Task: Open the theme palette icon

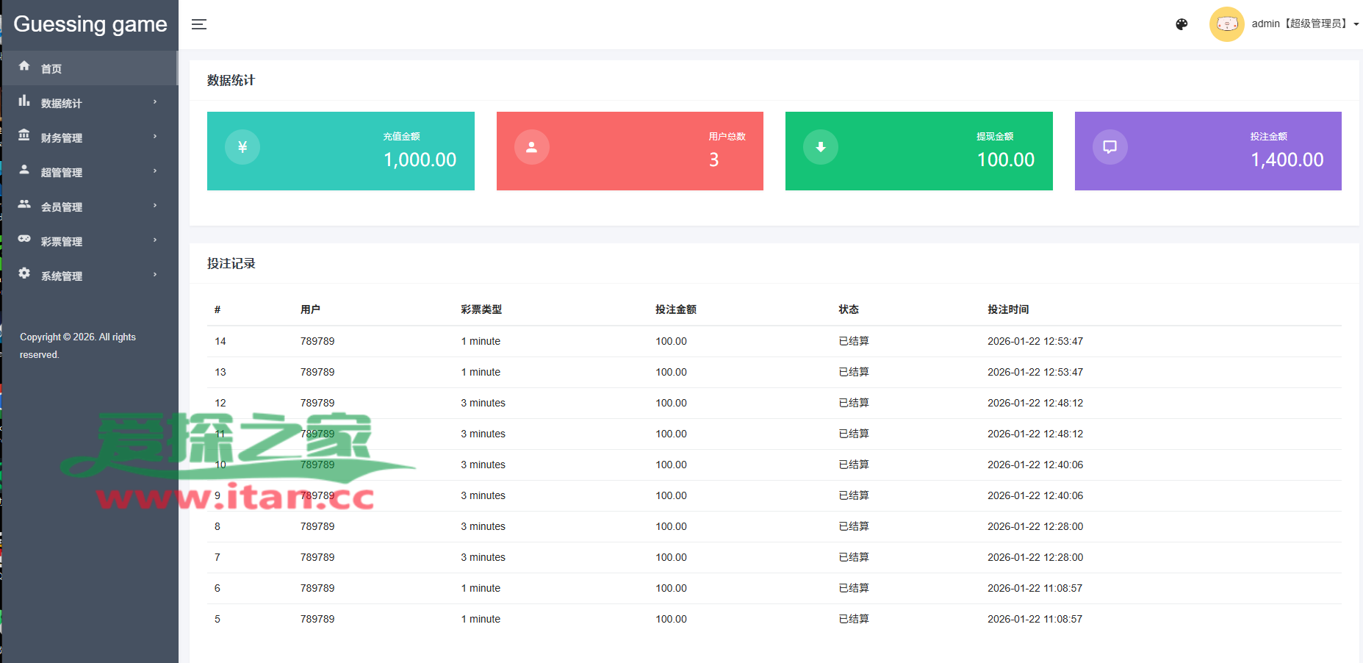Action: [x=1182, y=24]
